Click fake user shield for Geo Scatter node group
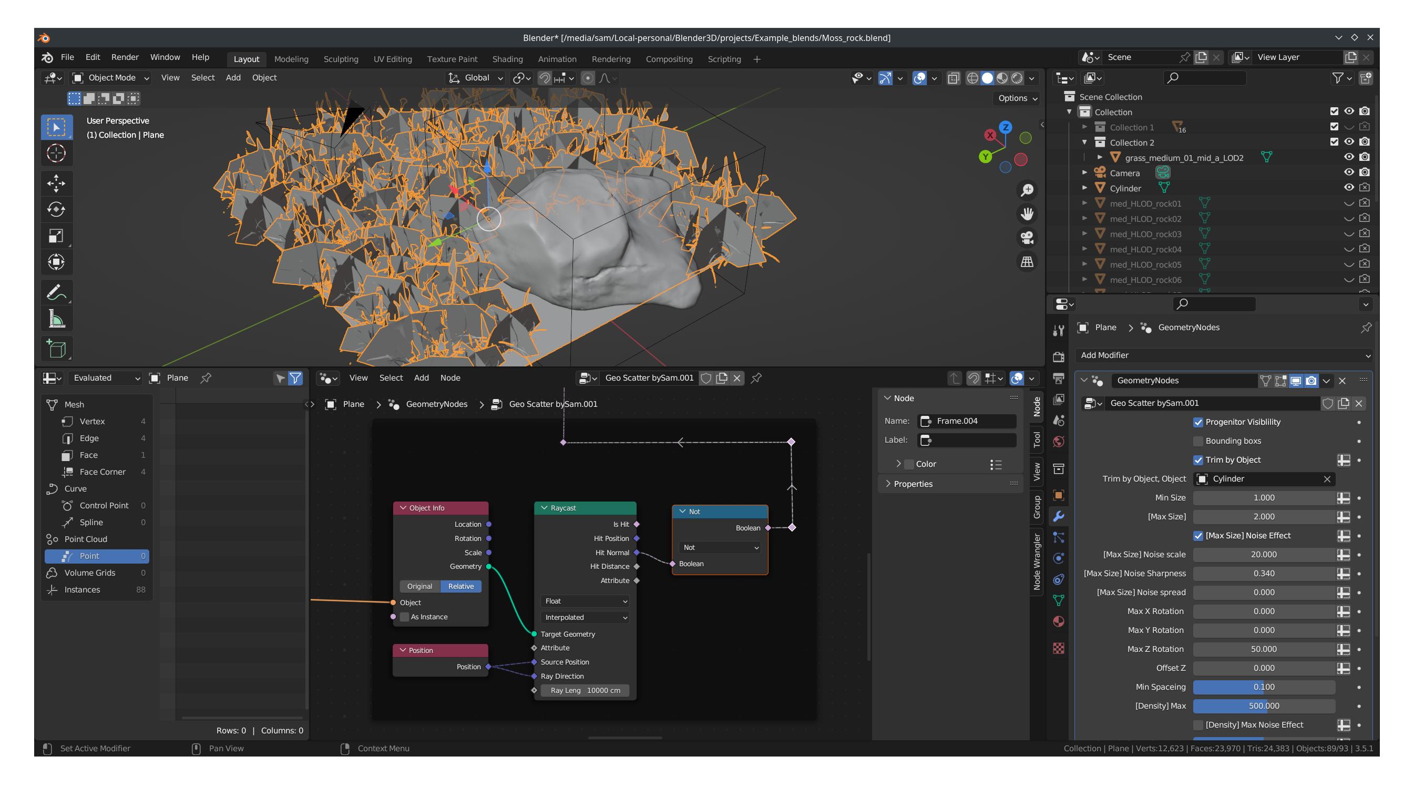This screenshot has height=797, width=1414. pyautogui.click(x=706, y=377)
